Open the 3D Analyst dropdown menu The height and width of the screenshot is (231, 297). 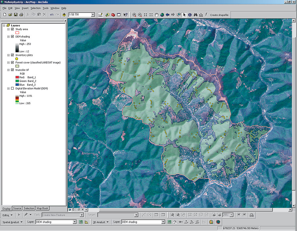coord(101,222)
